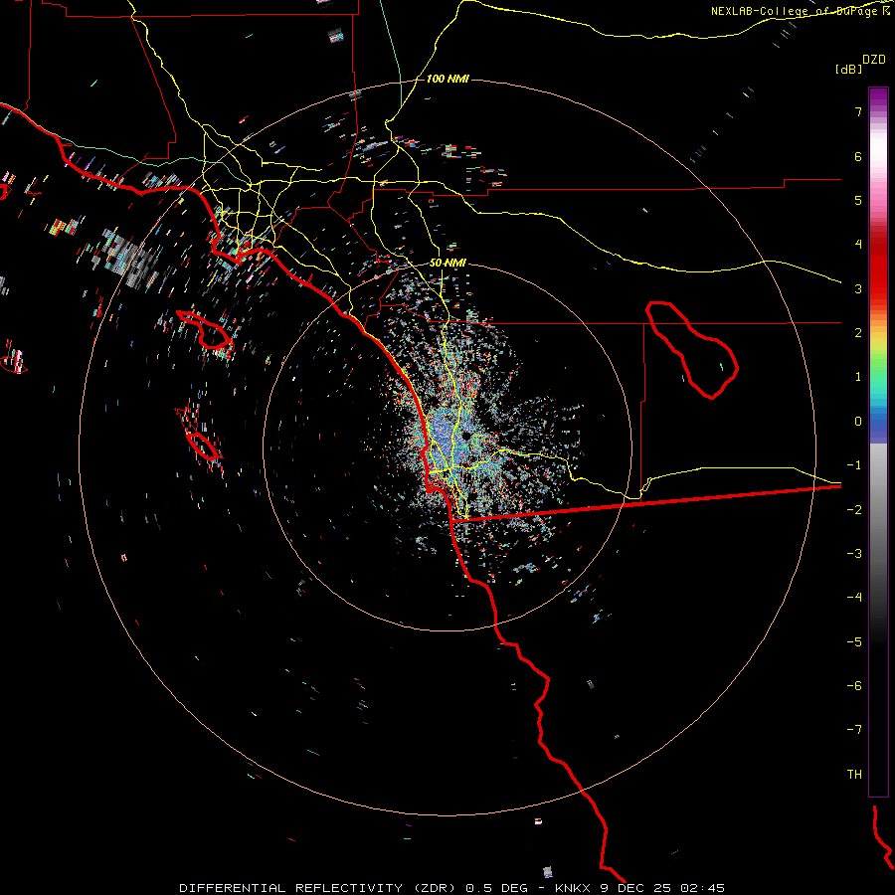Select the "DZD" product label above the color scale
The width and height of the screenshot is (895, 895).
point(874,60)
